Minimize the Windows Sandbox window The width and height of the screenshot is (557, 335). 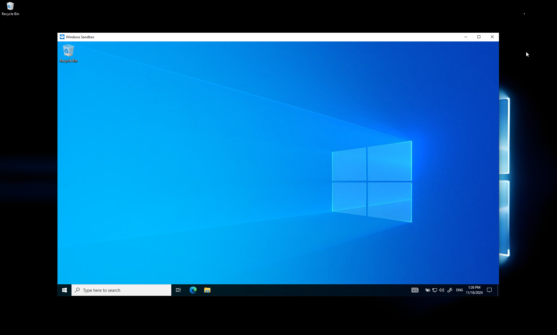click(466, 37)
